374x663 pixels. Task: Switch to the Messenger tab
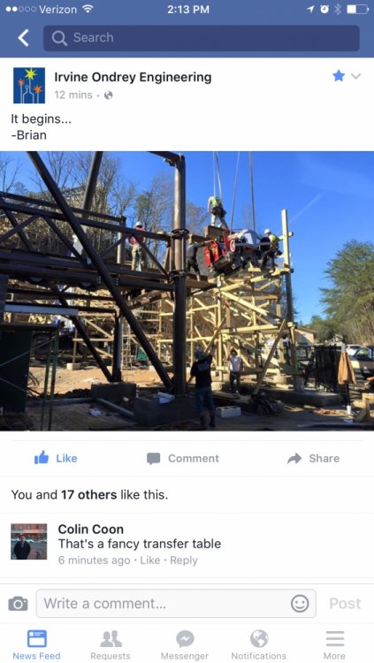[185, 644]
